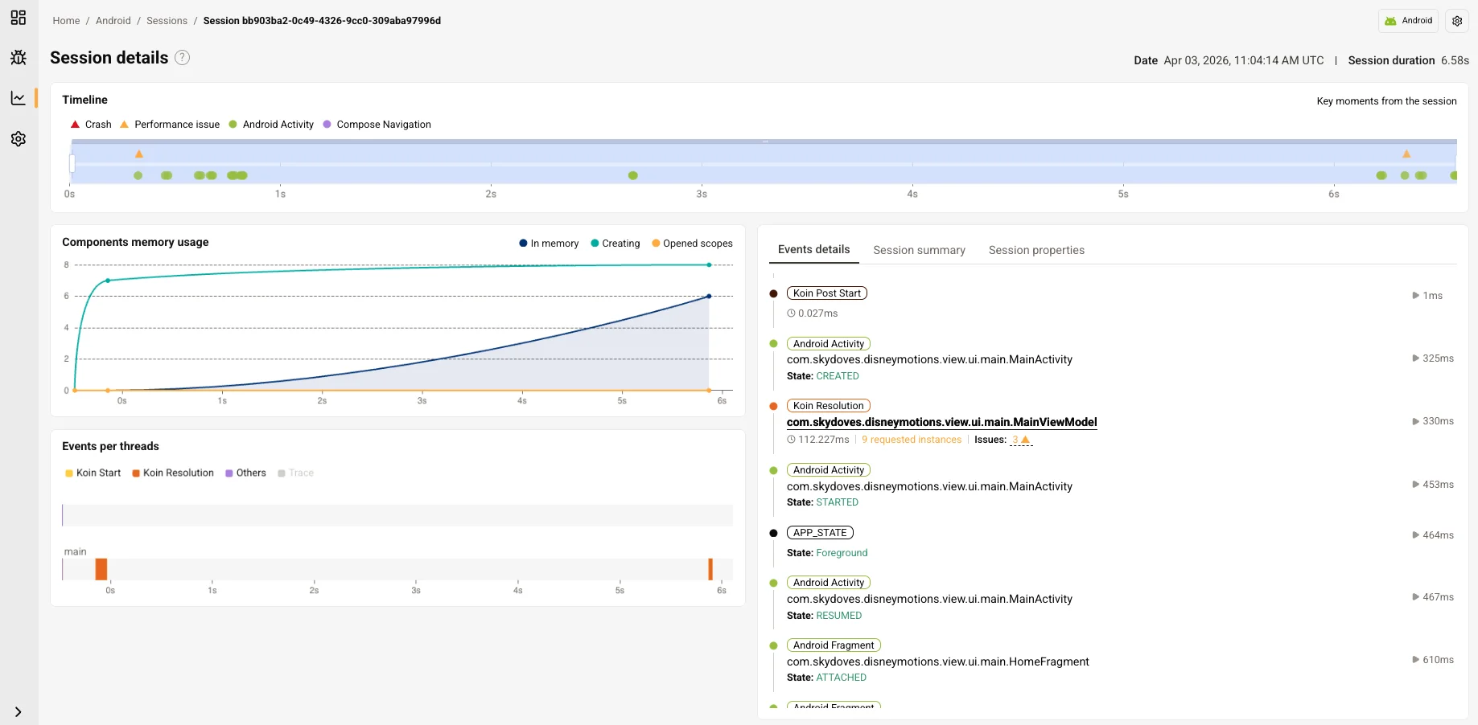This screenshot has height=725, width=1478.
Task: Select first performance issue marker on timeline
Action: pyautogui.click(x=139, y=154)
